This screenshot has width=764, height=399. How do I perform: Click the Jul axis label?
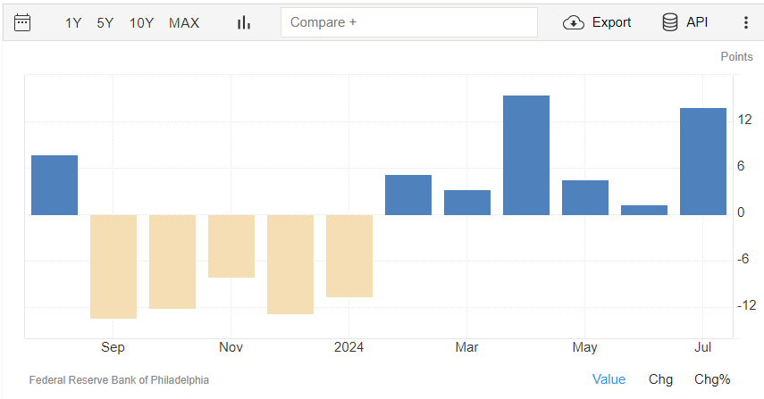702,347
